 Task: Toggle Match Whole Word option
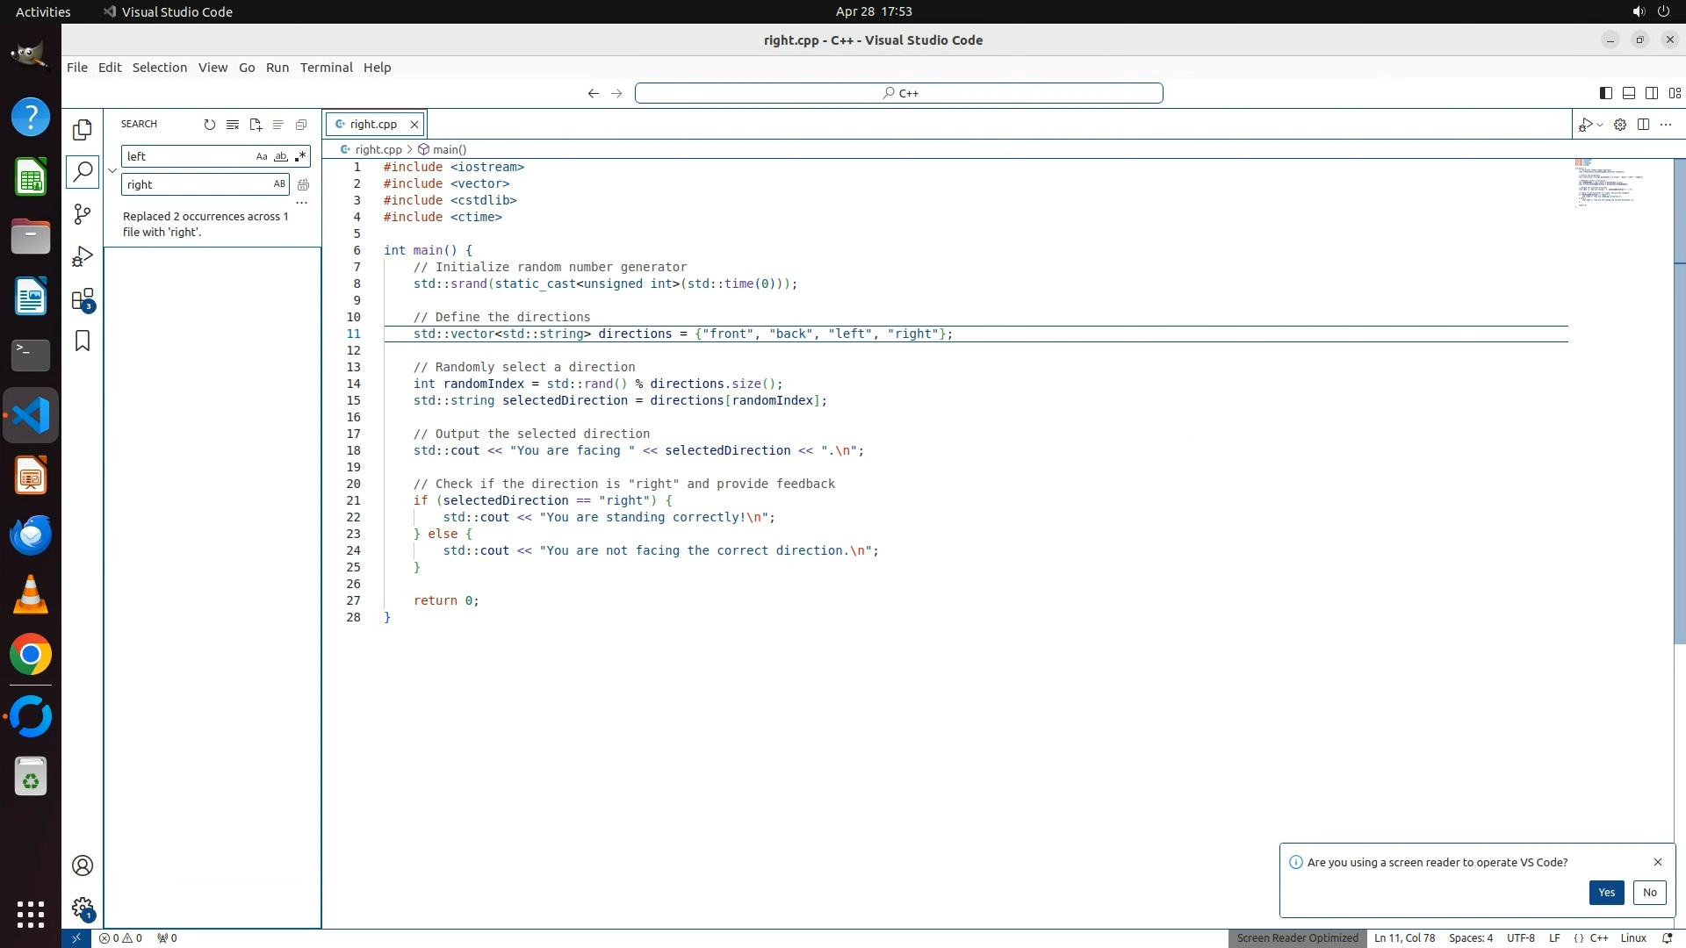tap(281, 156)
